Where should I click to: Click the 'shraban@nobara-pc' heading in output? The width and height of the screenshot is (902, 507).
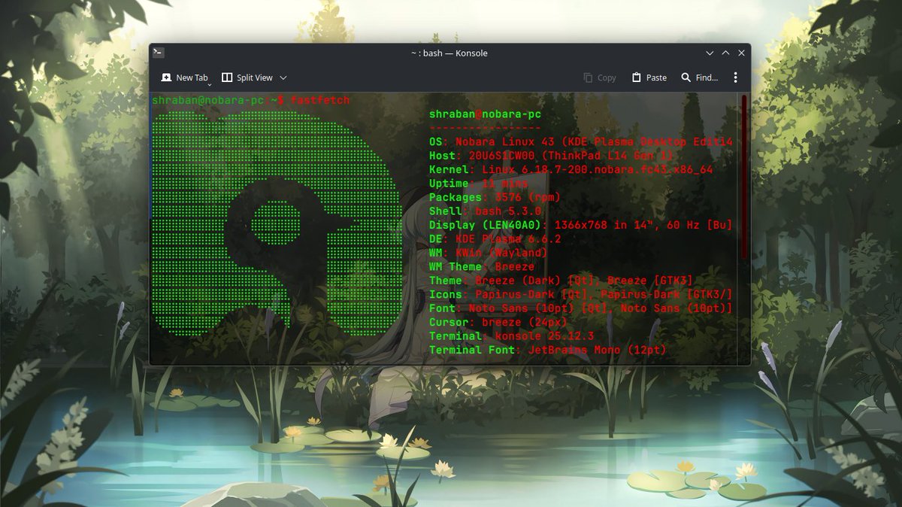485,114
